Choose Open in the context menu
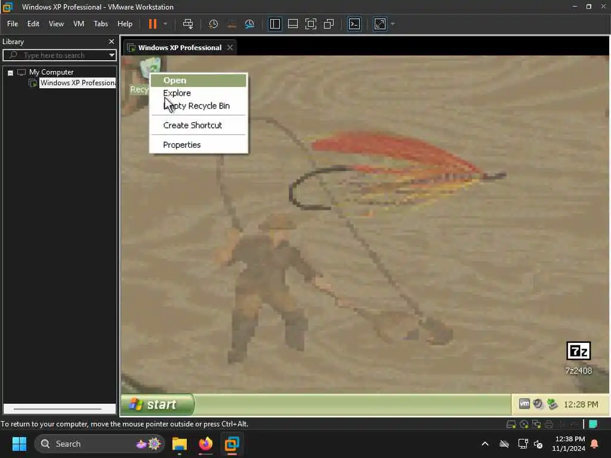The width and height of the screenshot is (611, 458). [x=199, y=81]
